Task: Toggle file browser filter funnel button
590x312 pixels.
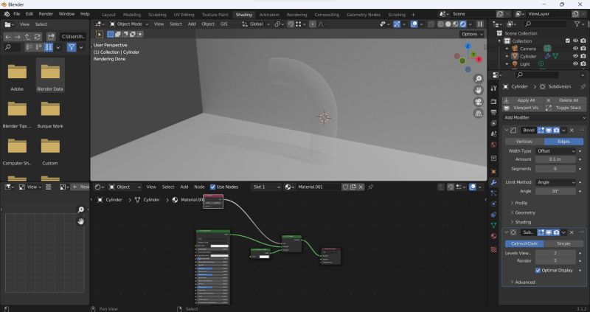Action: pyautogui.click(x=71, y=47)
